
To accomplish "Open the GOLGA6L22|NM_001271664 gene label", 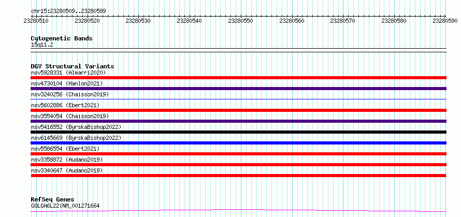I will pos(65,206).
